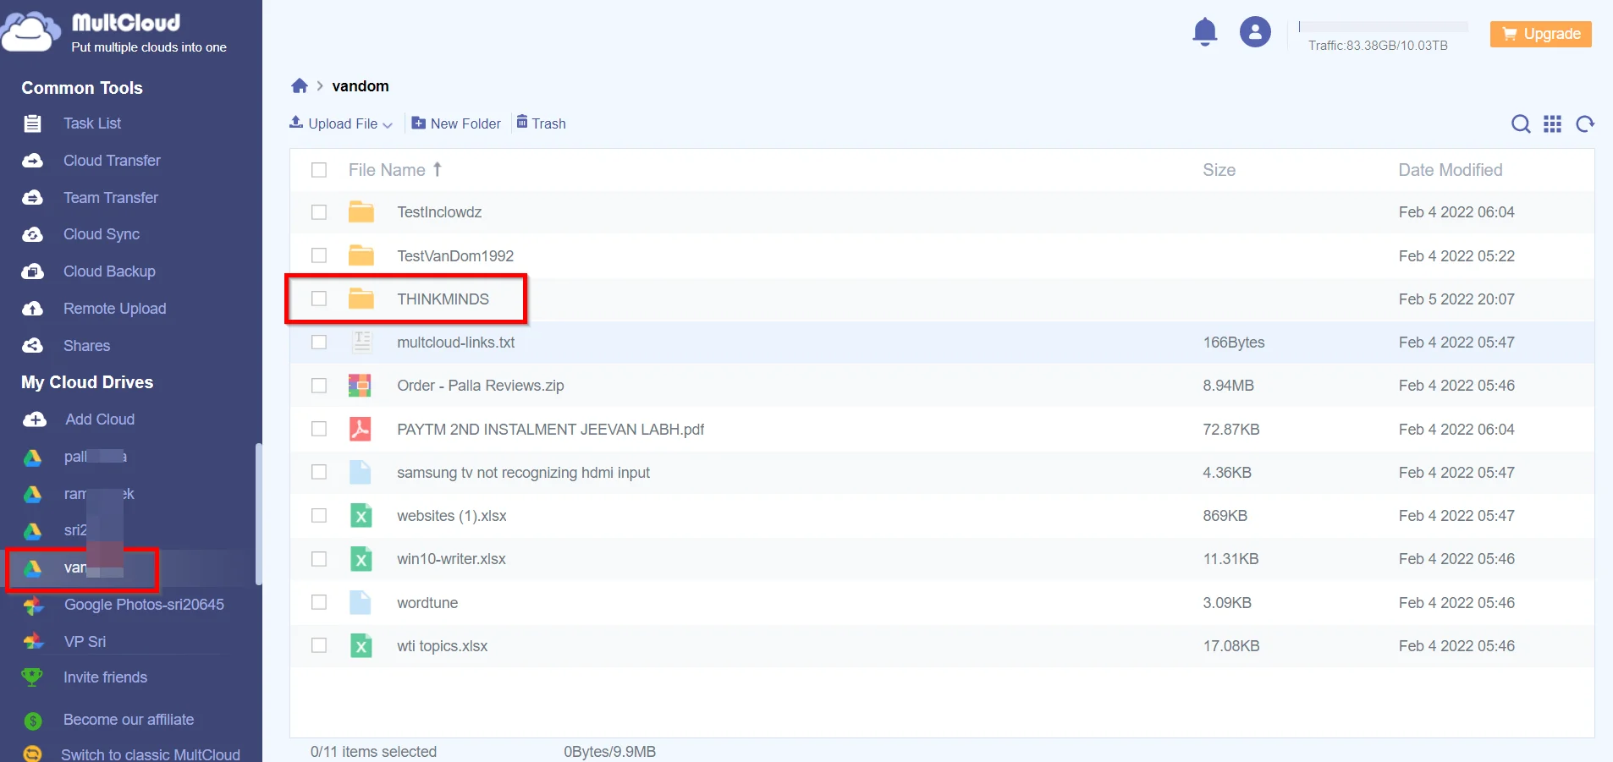Open the user account avatar icon
The image size is (1613, 762).
(1255, 32)
